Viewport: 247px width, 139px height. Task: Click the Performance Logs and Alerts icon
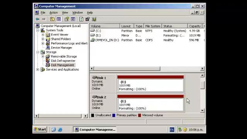[48, 43]
